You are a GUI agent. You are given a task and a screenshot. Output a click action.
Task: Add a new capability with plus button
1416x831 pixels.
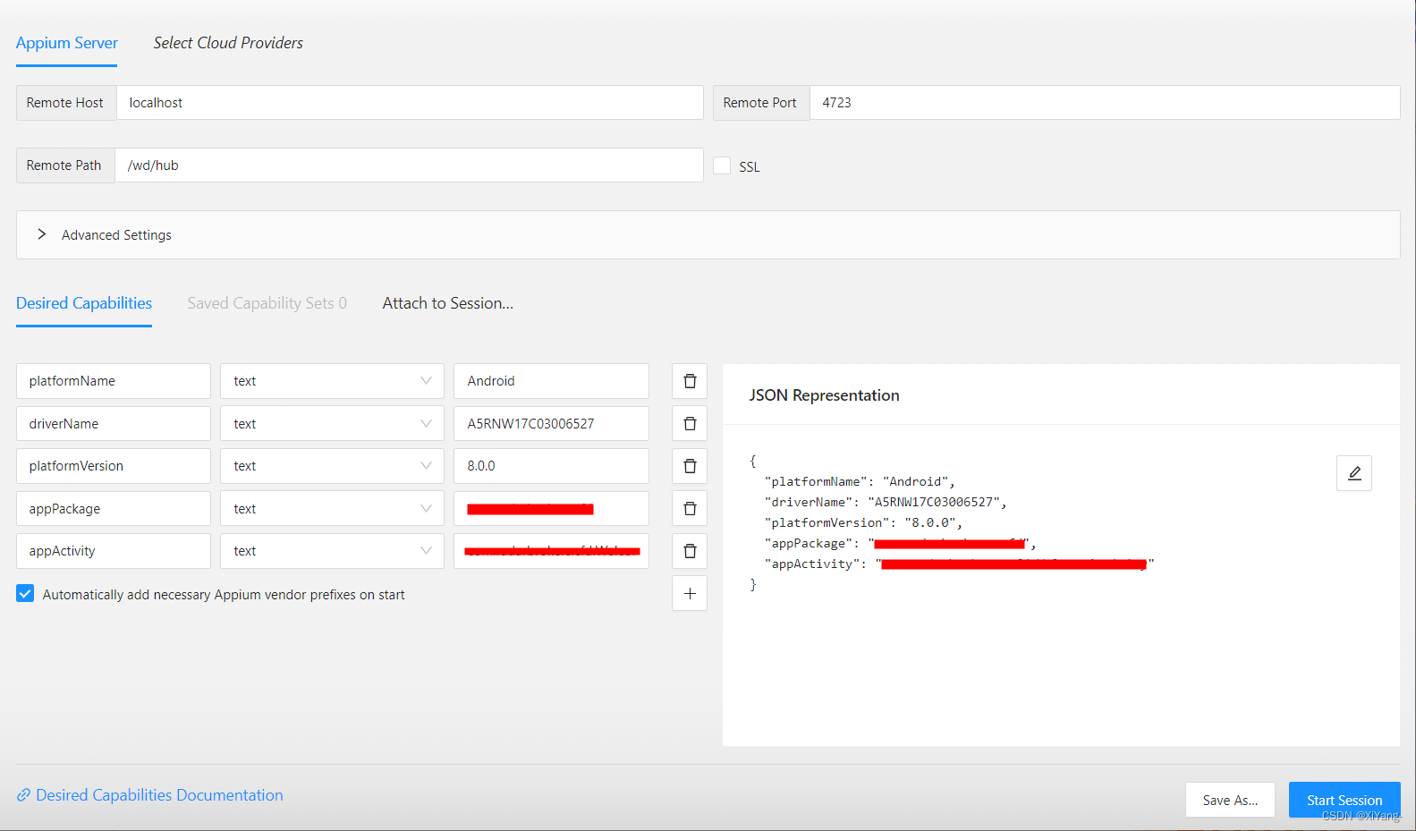[x=690, y=593]
